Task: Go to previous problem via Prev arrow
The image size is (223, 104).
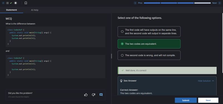Action: click(135, 3)
